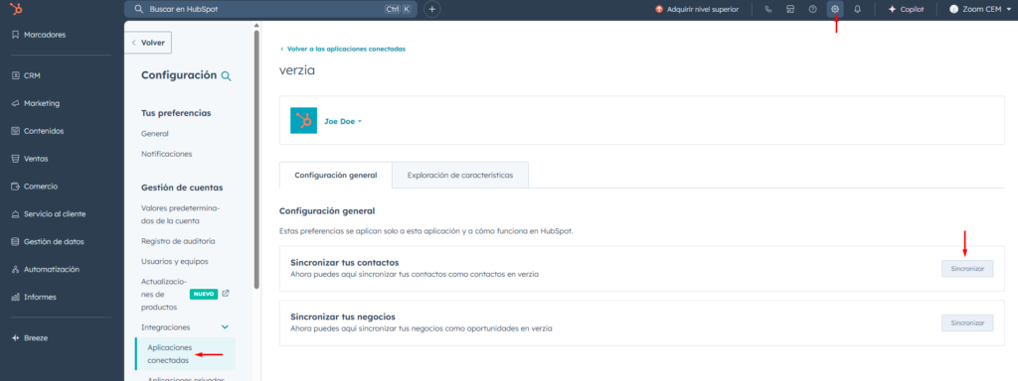Image resolution: width=1018 pixels, height=381 pixels.
Task: Click Sincronizar for Sincronizar tus negocios
Action: coord(967,322)
